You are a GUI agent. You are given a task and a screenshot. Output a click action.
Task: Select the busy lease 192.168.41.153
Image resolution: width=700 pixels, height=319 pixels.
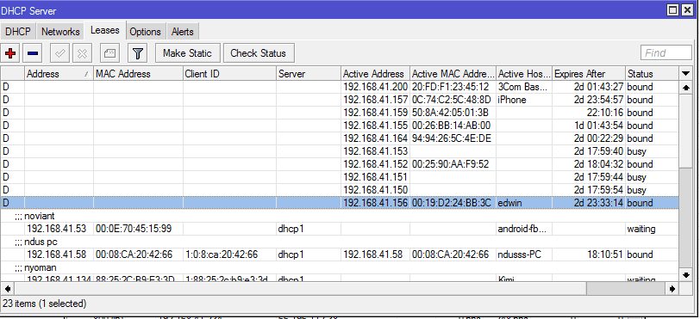click(x=340, y=151)
